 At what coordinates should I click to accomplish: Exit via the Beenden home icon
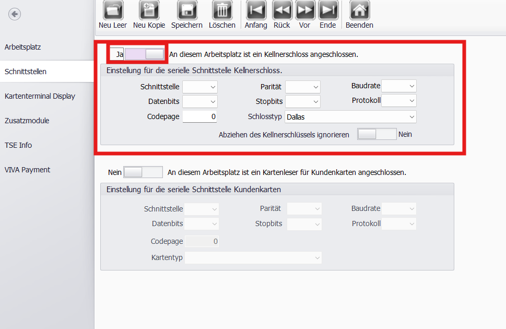359,10
